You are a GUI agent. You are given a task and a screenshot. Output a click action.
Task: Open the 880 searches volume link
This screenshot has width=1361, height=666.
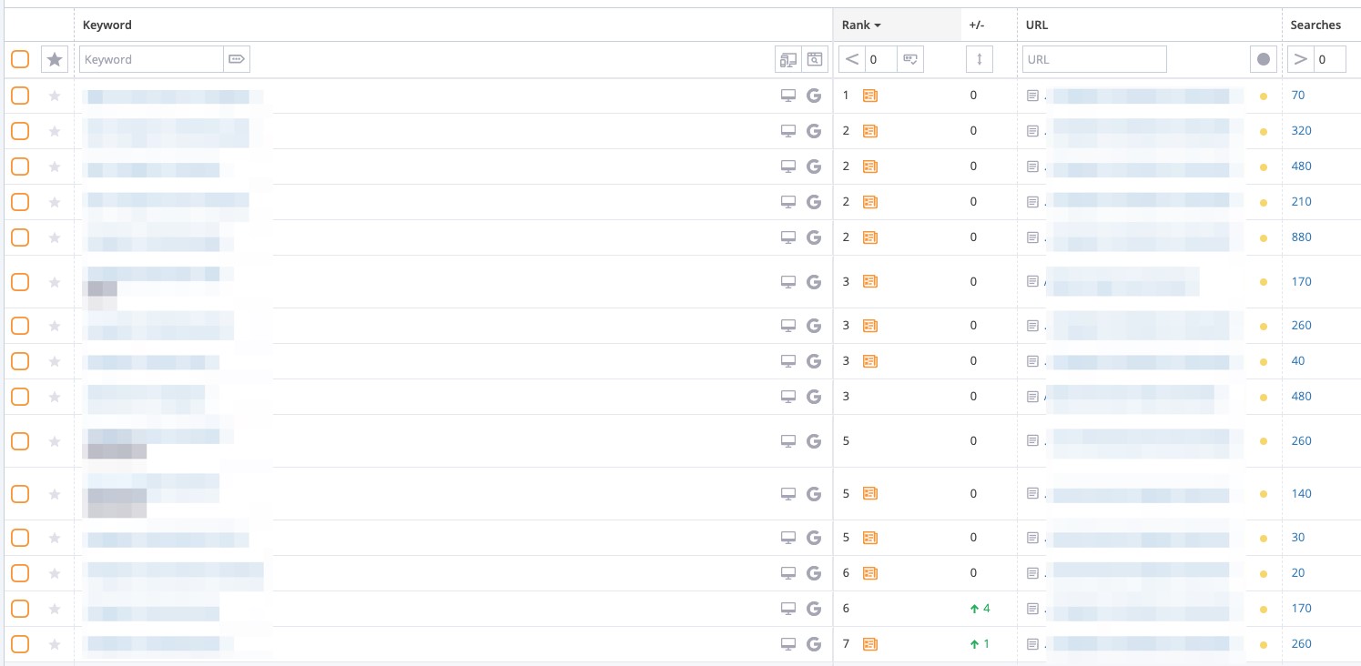tap(1302, 237)
